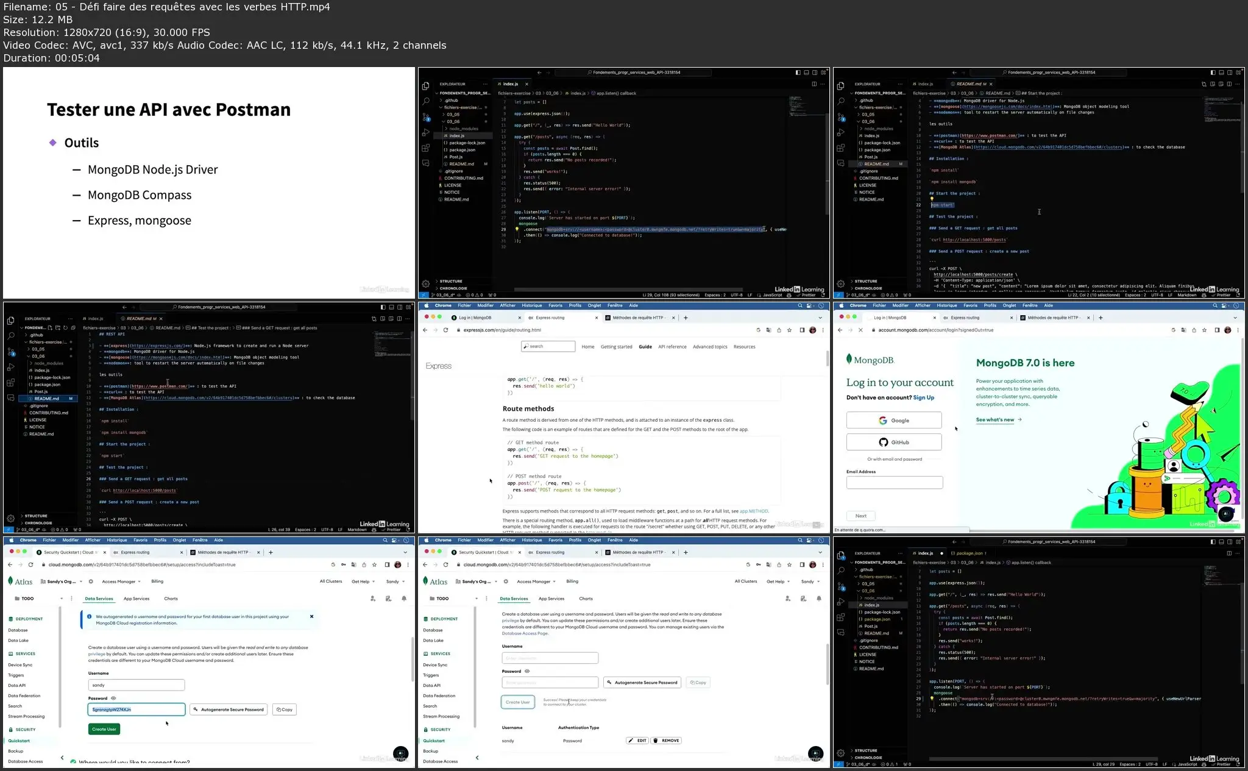
Task: Click REMOVE button for user sandy
Action: [666, 741]
